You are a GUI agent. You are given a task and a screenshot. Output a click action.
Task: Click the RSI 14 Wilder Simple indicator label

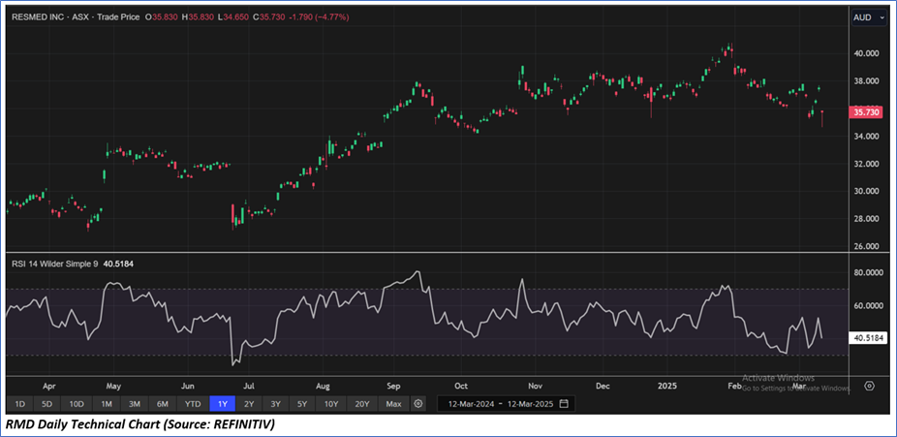(55, 265)
